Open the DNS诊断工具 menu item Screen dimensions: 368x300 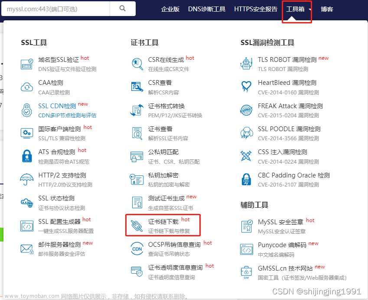click(207, 9)
